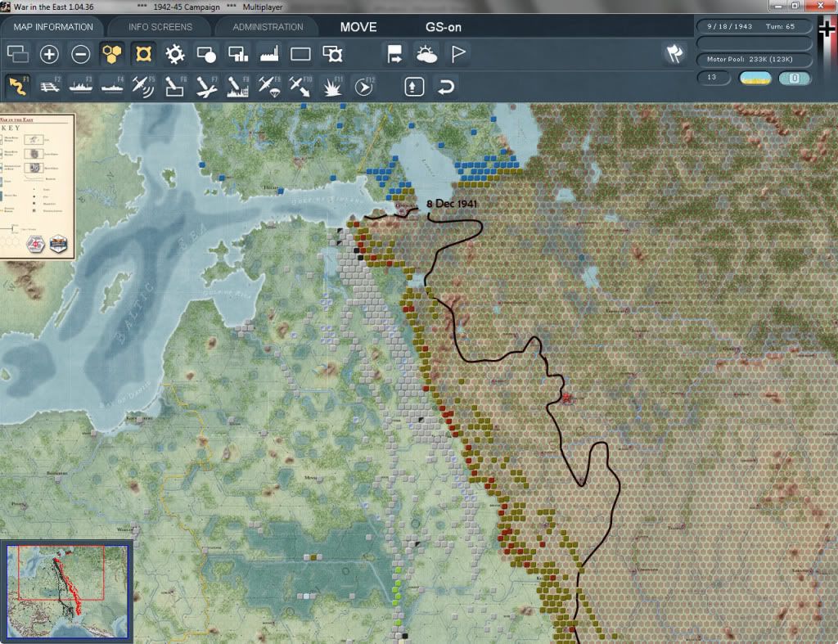
Task: Click the date and Turn 65 display
Action: [x=754, y=26]
